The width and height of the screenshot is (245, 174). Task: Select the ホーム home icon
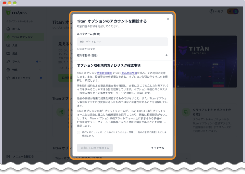(8, 29)
